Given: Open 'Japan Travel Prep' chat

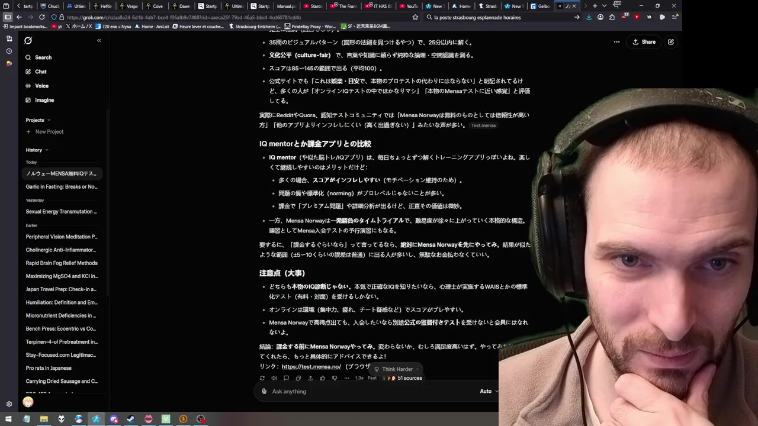Looking at the screenshot, I should tap(62, 289).
